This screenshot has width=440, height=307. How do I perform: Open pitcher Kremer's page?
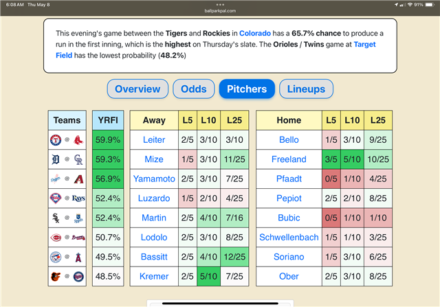154,277
